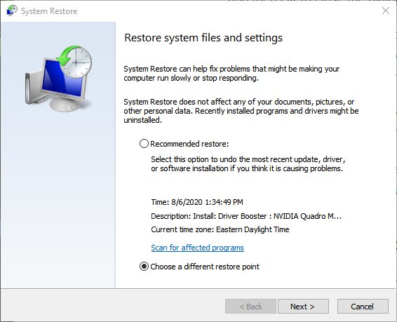This screenshot has width=397, height=322.
Task: Click the restore point Time line
Action: pyautogui.click(x=197, y=202)
